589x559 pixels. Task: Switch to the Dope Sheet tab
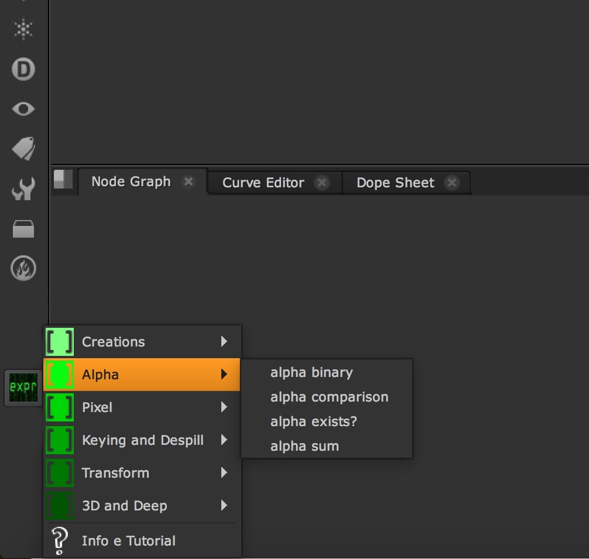[395, 183]
